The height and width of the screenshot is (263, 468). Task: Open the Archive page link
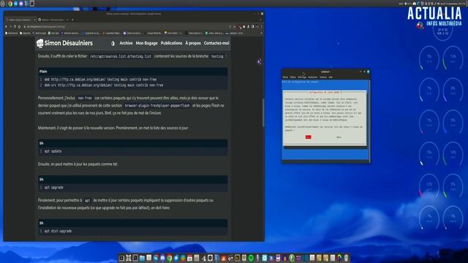click(x=126, y=43)
